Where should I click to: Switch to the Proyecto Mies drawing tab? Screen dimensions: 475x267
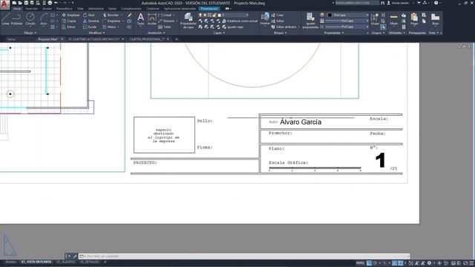click(47, 39)
